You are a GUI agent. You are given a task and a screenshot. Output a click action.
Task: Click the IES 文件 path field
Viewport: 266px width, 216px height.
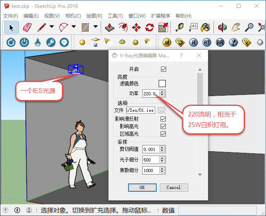pos(141,110)
